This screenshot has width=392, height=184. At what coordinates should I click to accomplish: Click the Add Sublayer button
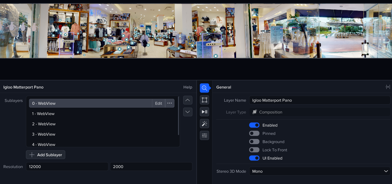[x=45, y=155]
